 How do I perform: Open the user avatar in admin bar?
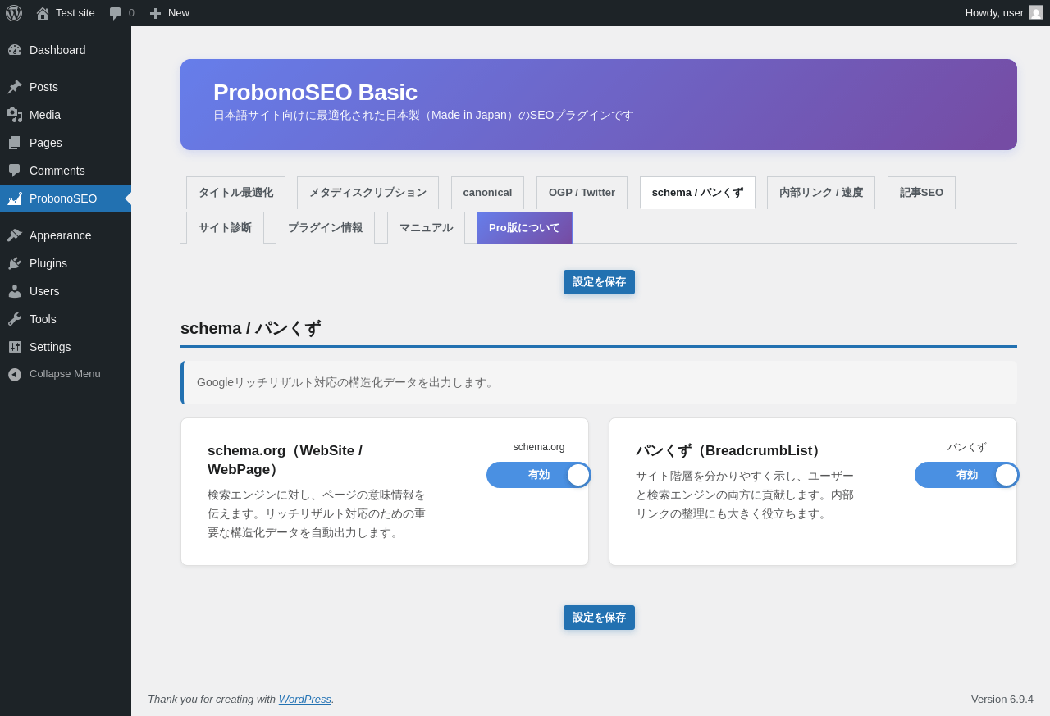point(1036,12)
